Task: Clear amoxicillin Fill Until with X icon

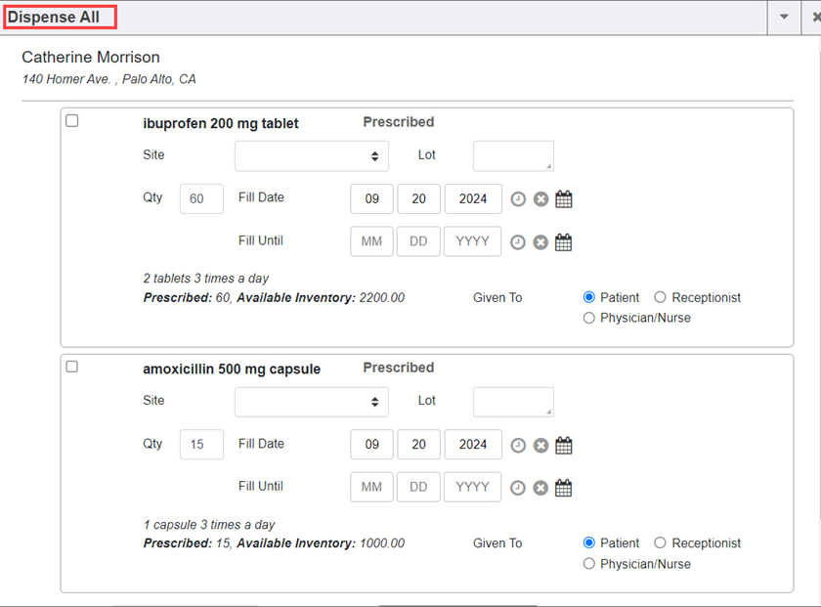Action: (x=540, y=488)
